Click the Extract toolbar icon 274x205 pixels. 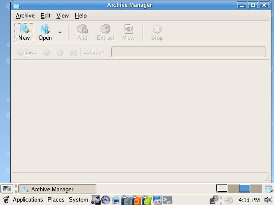coord(105,32)
